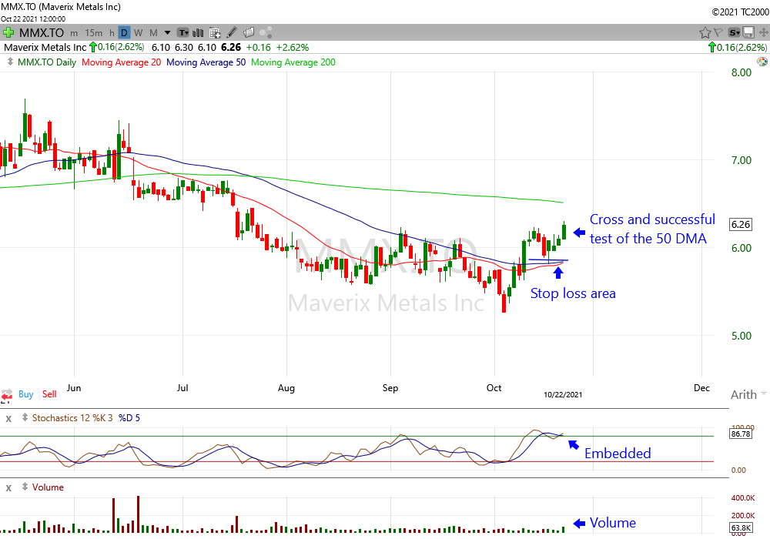Select the Daily 'D' timeframe
The height and width of the screenshot is (539, 770).
click(x=124, y=33)
